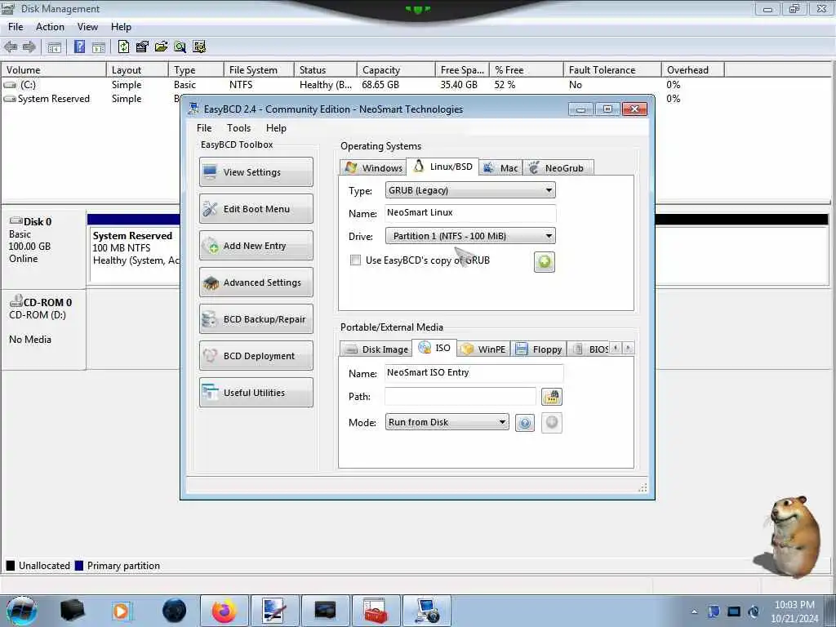Switch to the WinPE tab
This screenshot has width=836, height=627.
coord(483,349)
